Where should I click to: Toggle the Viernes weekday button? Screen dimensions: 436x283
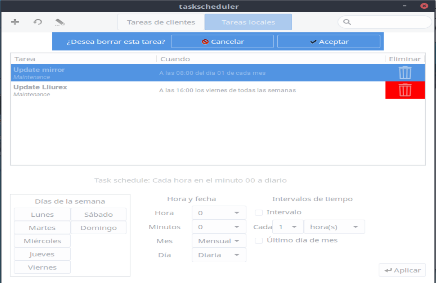click(42, 267)
